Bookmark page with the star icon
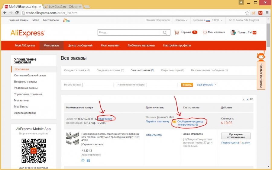 click(247, 13)
